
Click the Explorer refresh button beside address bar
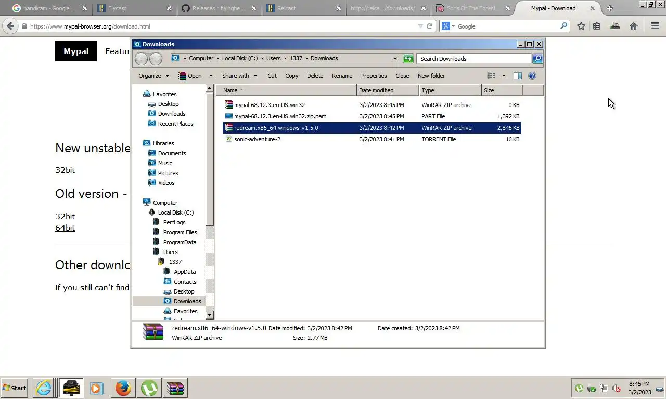(x=408, y=59)
